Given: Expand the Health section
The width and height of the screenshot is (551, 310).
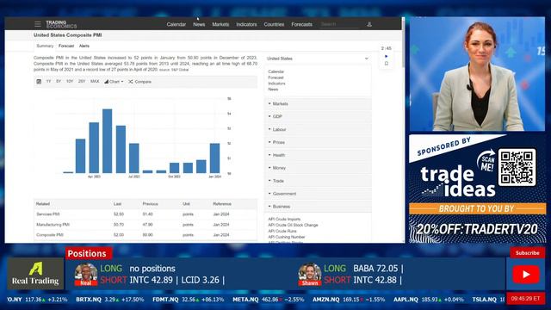Looking at the screenshot, I should (x=318, y=155).
